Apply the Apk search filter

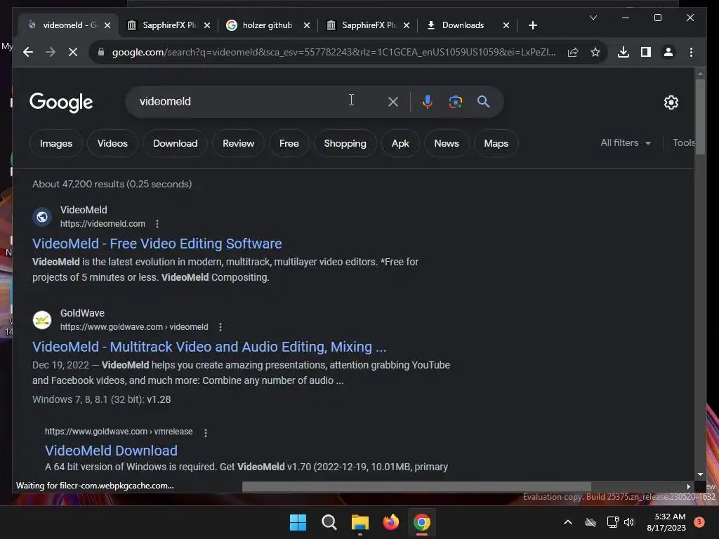(x=400, y=143)
